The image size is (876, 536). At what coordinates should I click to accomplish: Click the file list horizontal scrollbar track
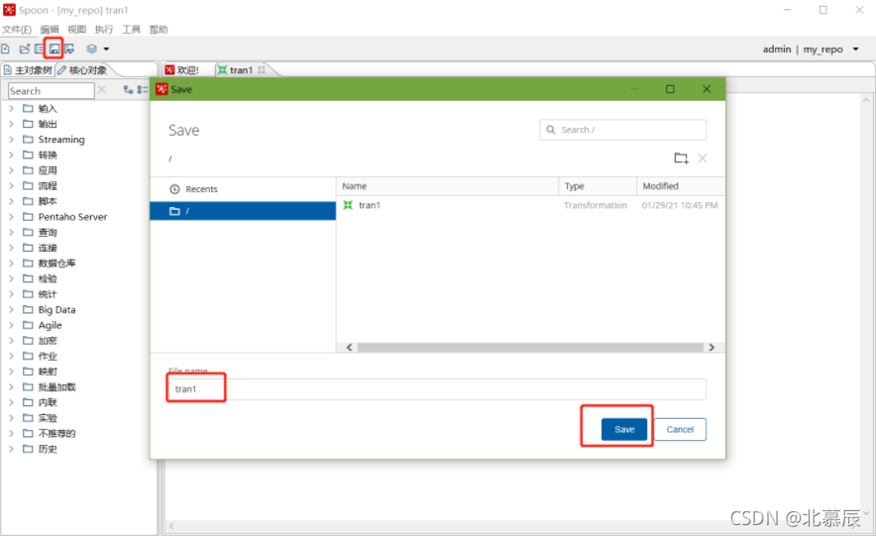point(530,348)
